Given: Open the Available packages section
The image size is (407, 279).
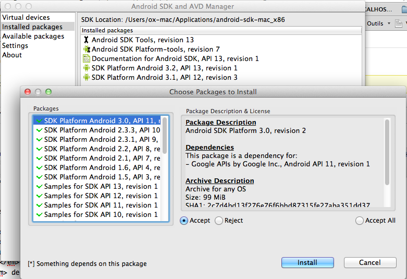Looking at the screenshot, I should [x=33, y=36].
